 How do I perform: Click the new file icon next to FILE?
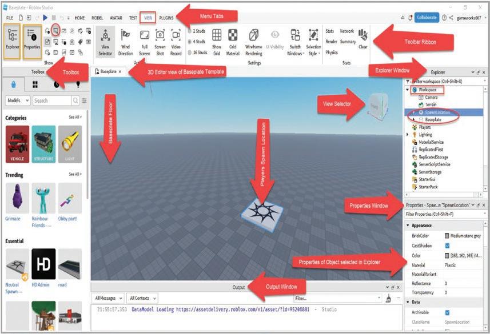point(21,18)
